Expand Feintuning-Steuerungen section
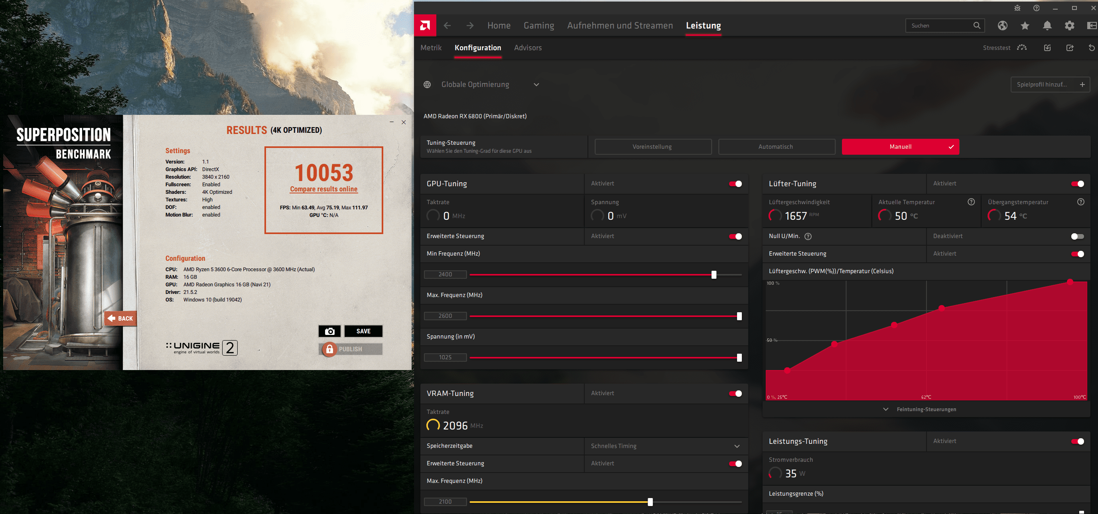 925,409
